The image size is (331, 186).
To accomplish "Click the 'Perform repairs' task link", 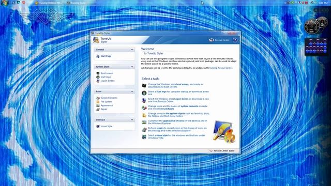I will [177, 129].
